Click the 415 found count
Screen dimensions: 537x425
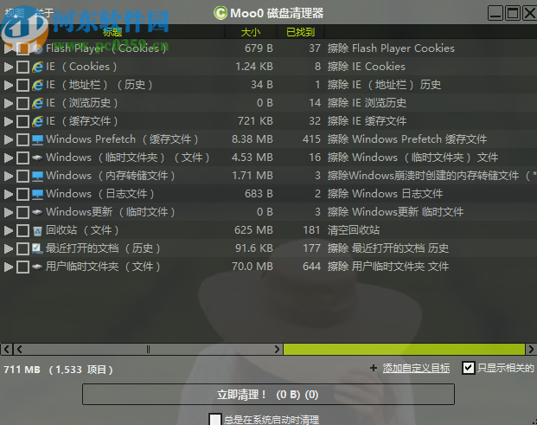[311, 139]
